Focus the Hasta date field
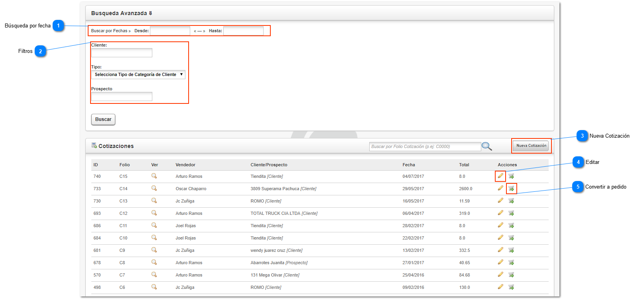This screenshot has height=300, width=636. point(243,31)
